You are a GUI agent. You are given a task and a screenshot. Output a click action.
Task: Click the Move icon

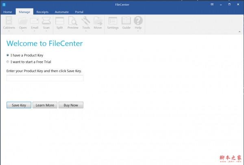coord(98,21)
